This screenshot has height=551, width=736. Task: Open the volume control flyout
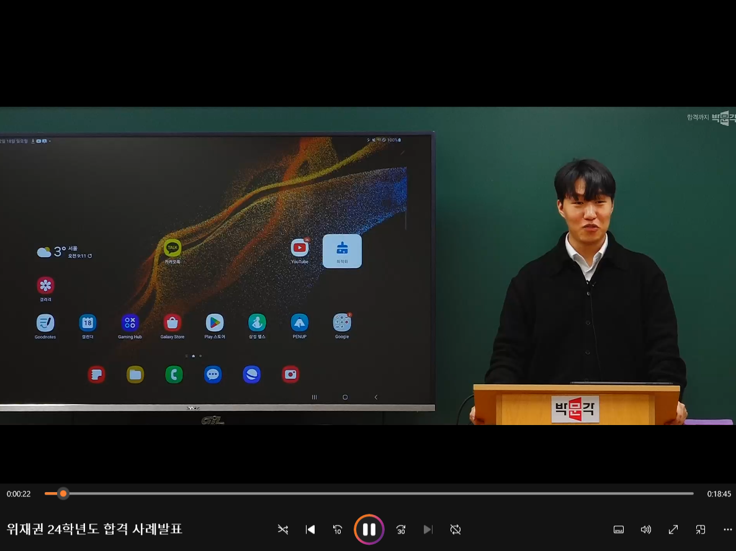646,529
